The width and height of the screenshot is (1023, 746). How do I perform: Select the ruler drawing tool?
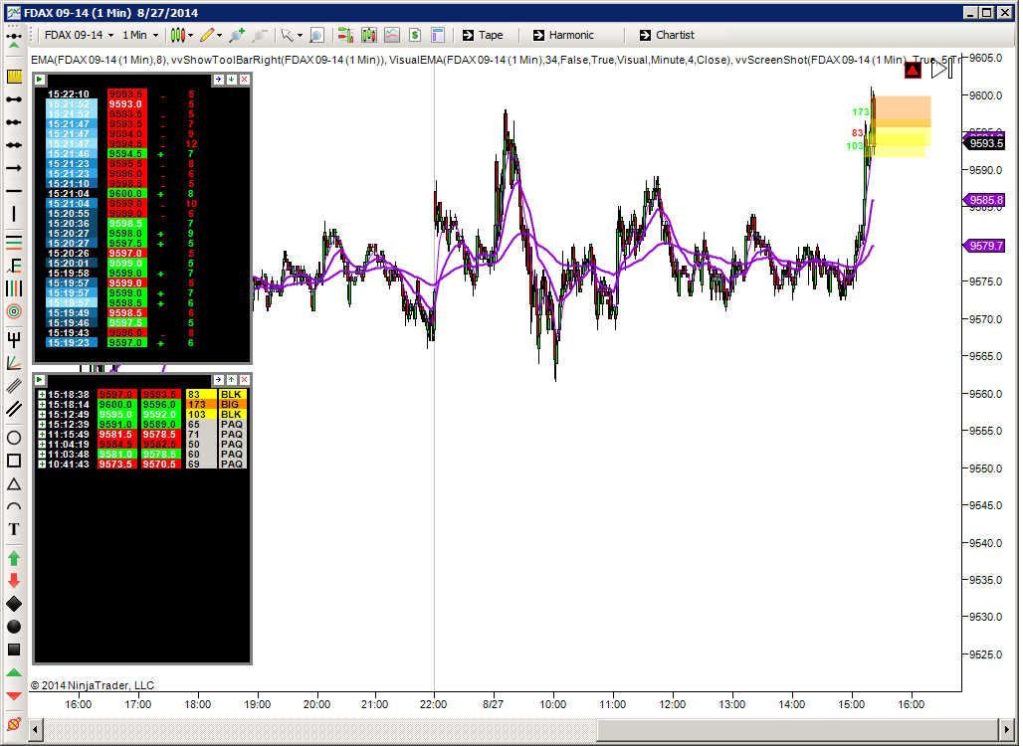point(14,77)
